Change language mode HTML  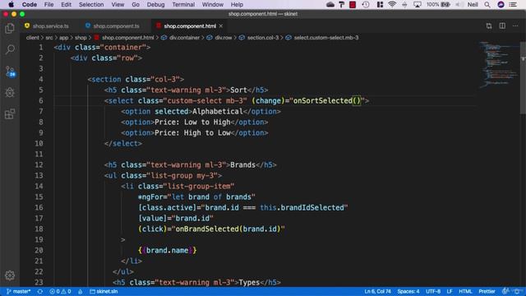pyautogui.click(x=465, y=291)
